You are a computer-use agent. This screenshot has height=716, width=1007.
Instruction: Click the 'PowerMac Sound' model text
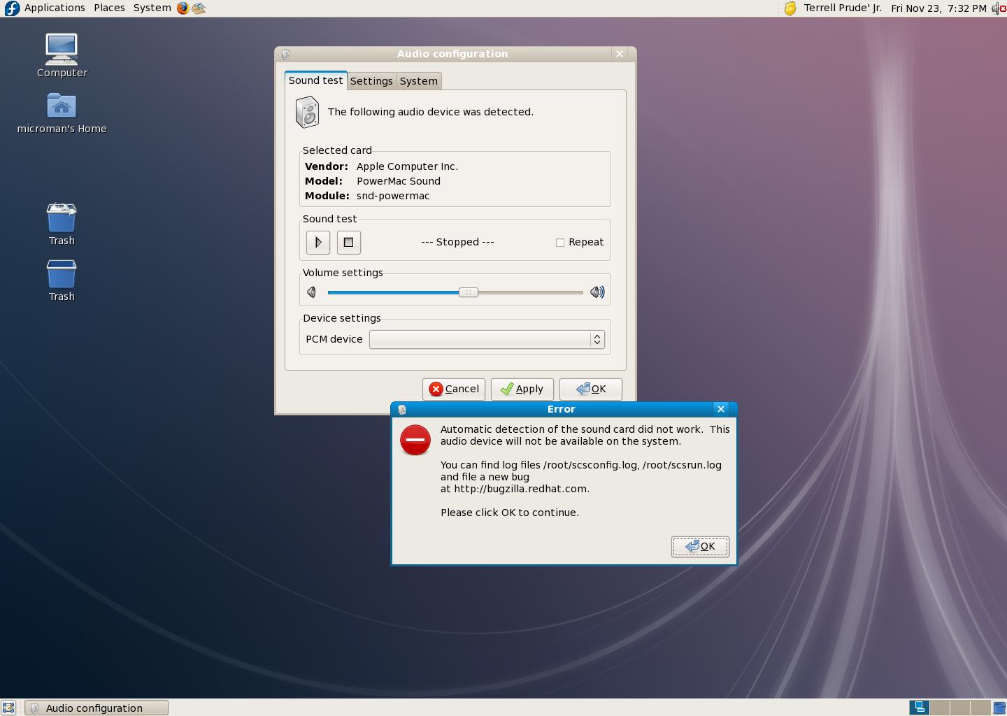click(399, 181)
